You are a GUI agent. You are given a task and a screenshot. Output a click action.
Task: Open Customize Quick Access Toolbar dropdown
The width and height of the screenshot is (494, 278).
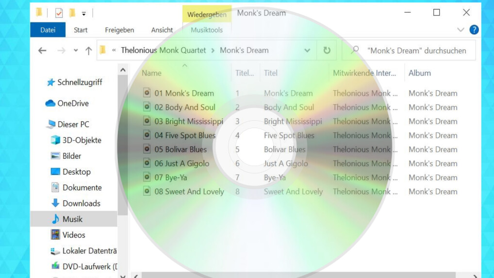pyautogui.click(x=84, y=14)
